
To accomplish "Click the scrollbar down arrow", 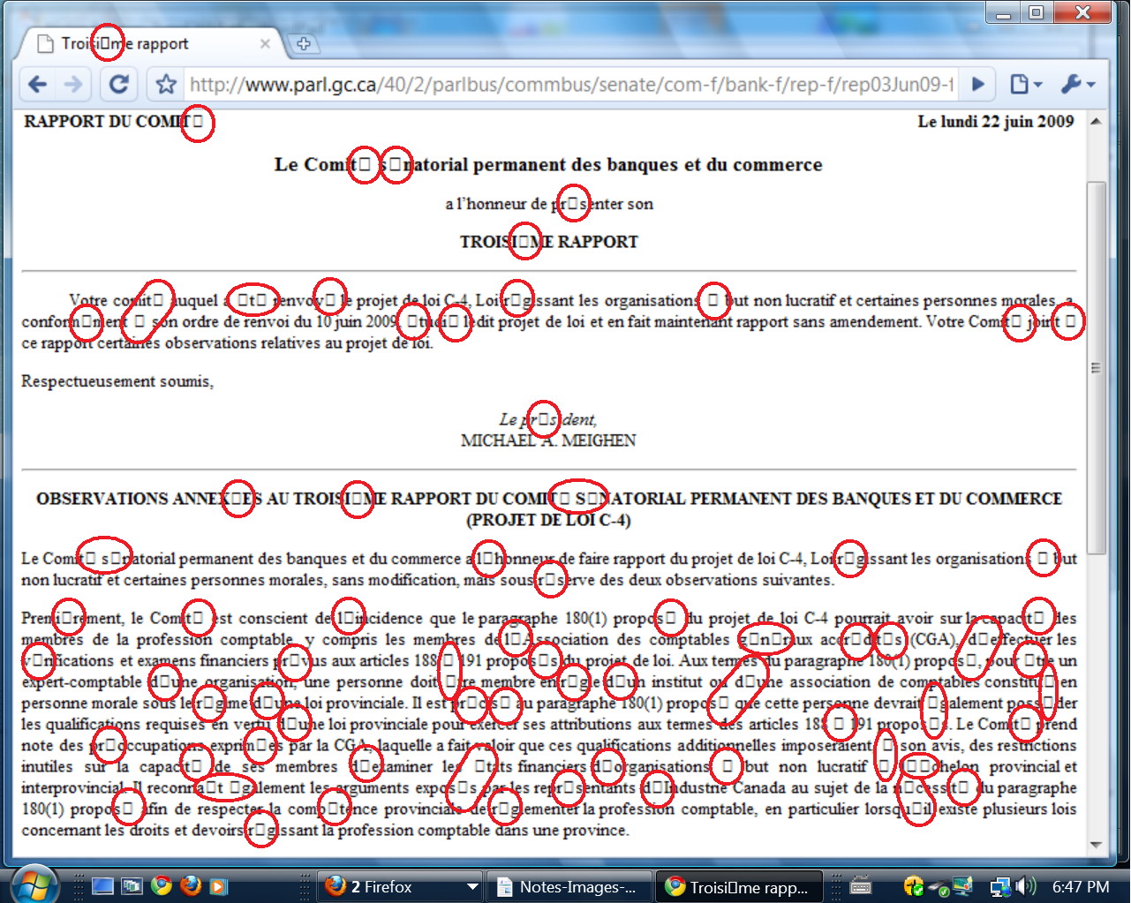I will coord(1096,845).
